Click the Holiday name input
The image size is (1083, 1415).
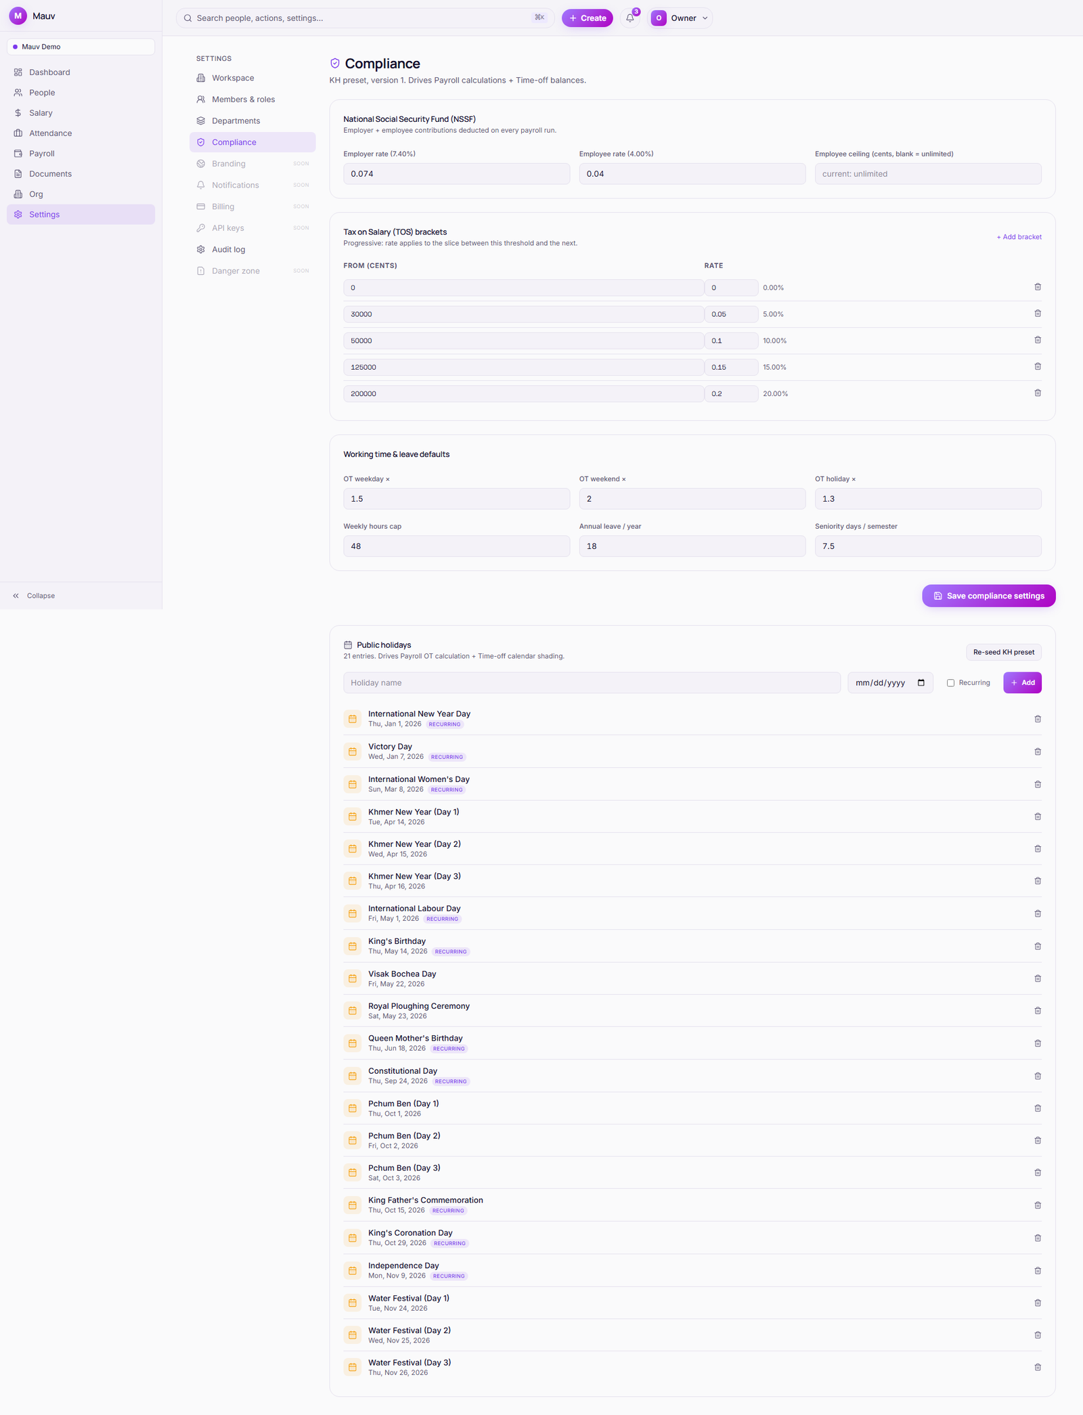click(592, 682)
